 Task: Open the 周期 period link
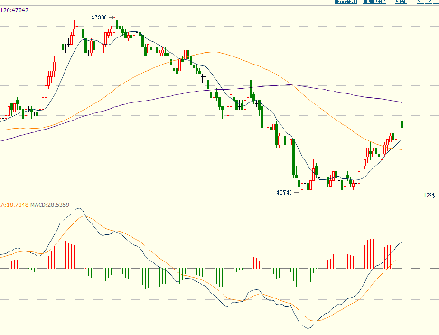401,1
